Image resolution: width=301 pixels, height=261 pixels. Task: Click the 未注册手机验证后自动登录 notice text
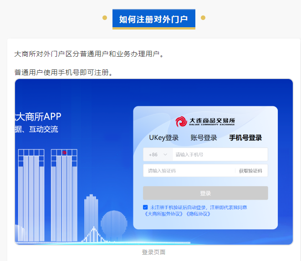click(178, 207)
